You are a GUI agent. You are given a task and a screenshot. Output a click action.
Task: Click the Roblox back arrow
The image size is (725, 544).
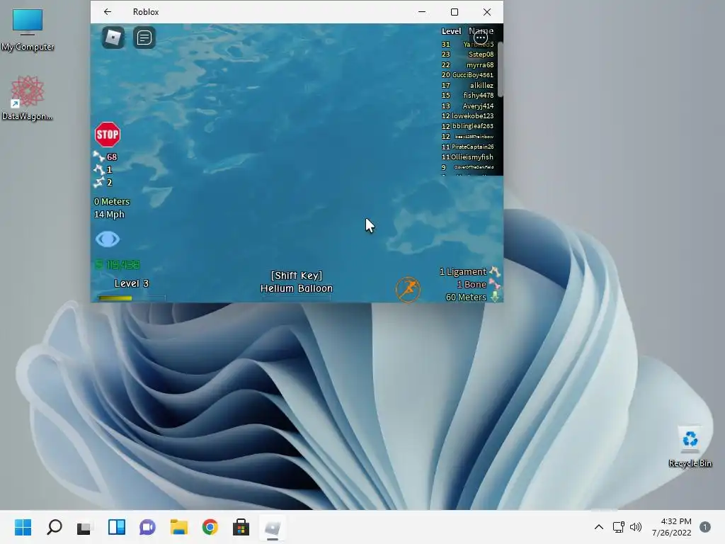pos(108,12)
